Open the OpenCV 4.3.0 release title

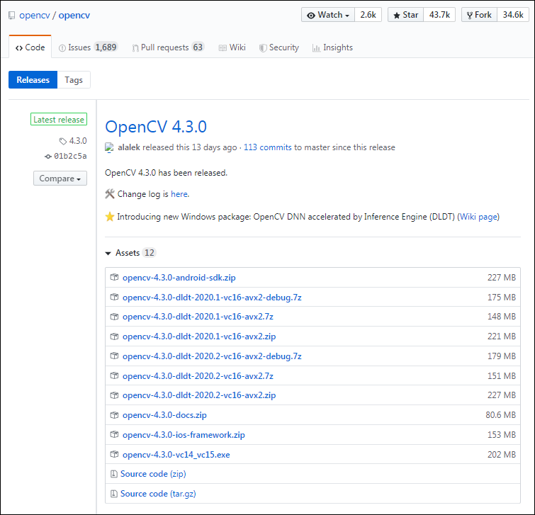pyautogui.click(x=156, y=127)
